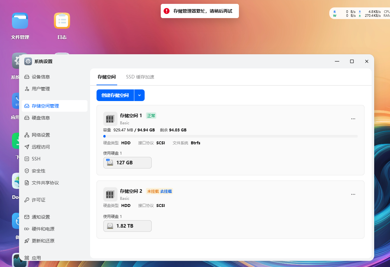
Task: Click the 存储空间 2 server icon
Action: (110, 194)
